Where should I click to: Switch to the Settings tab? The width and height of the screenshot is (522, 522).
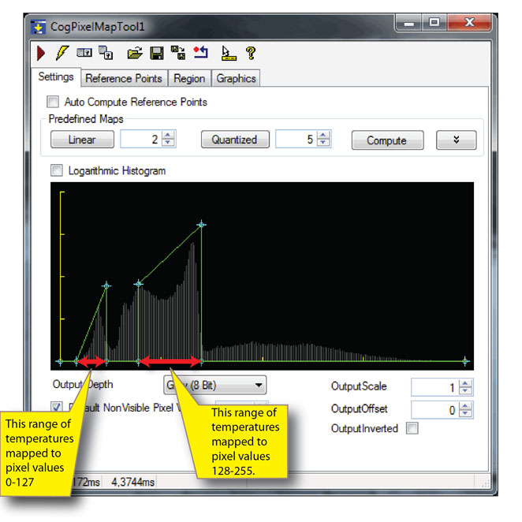tap(56, 77)
